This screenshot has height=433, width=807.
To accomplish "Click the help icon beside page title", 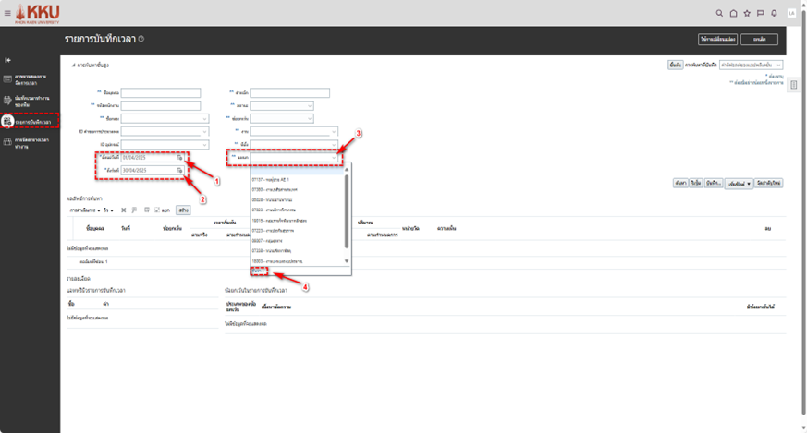I will [x=141, y=39].
